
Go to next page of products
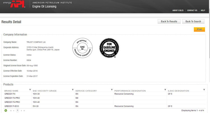coord(21,110)
